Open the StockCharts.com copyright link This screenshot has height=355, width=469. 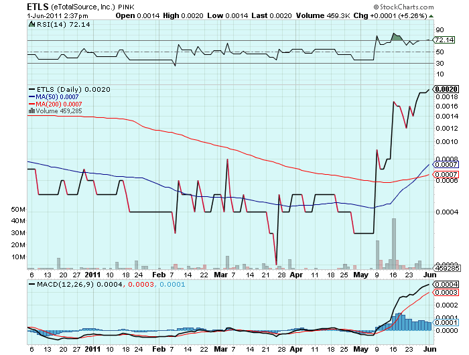429,6
